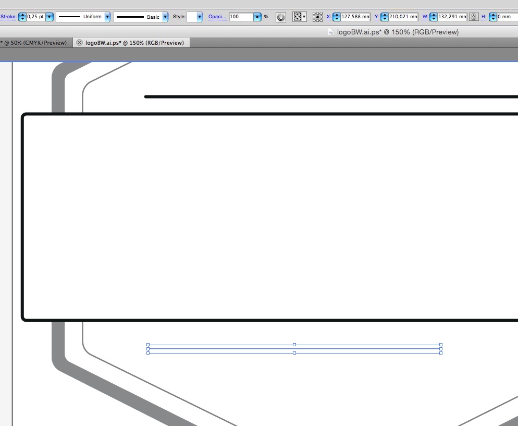The image size is (518, 426).
Task: Edit the X field showing 127,588 mm
Action: point(355,17)
